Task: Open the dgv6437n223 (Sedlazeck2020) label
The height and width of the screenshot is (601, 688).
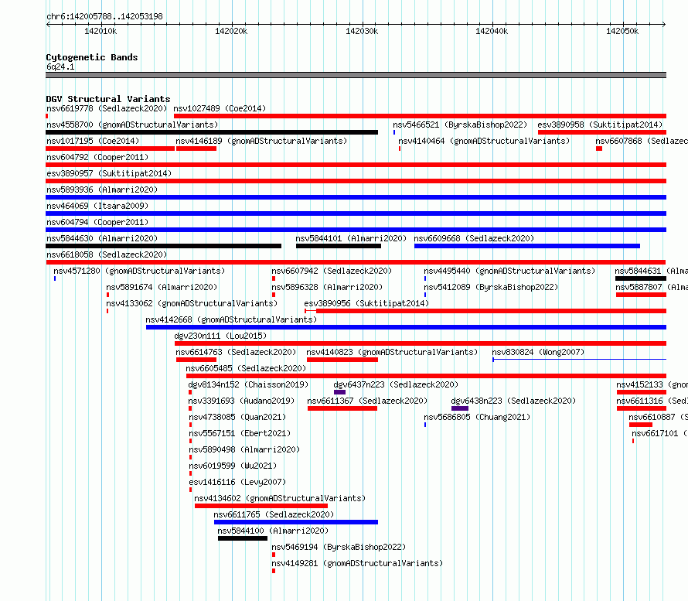Action: click(x=396, y=384)
